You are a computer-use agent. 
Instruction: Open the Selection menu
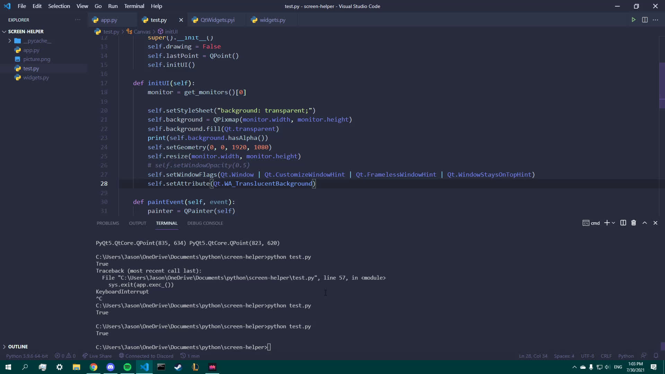point(59,6)
